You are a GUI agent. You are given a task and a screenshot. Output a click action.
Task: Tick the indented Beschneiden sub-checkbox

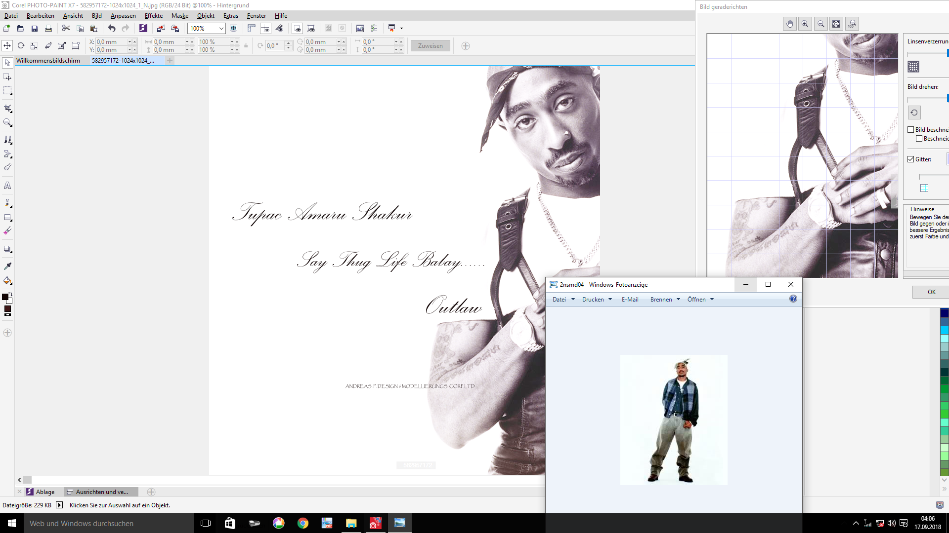[919, 139]
